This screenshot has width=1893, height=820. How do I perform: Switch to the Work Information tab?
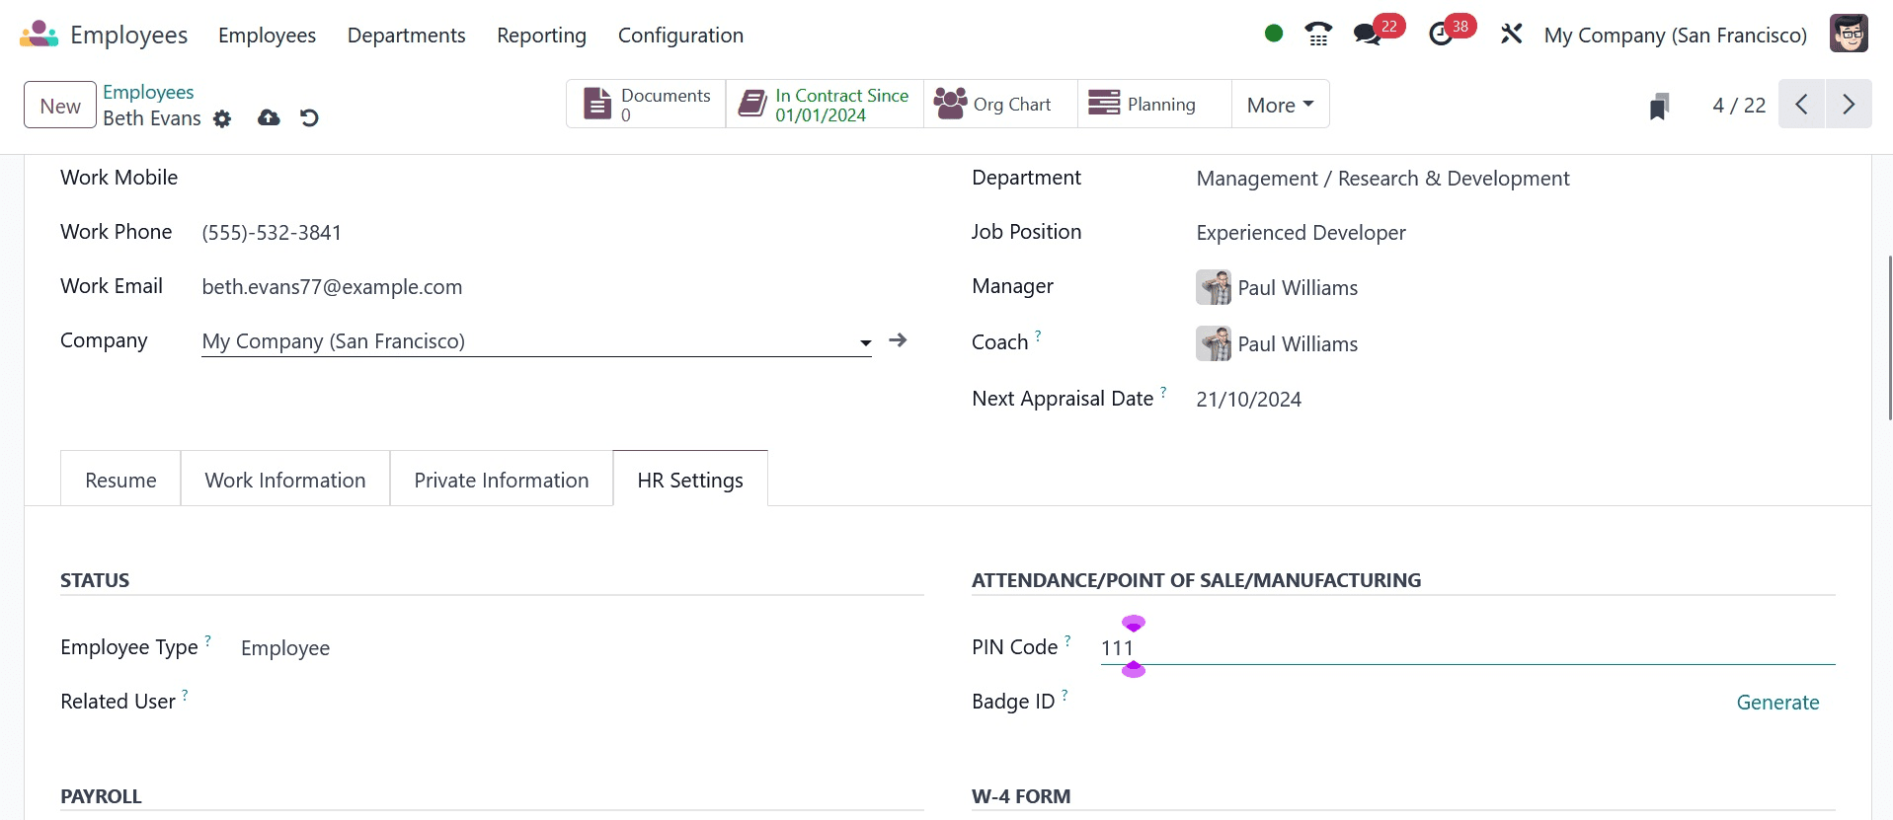tap(284, 481)
